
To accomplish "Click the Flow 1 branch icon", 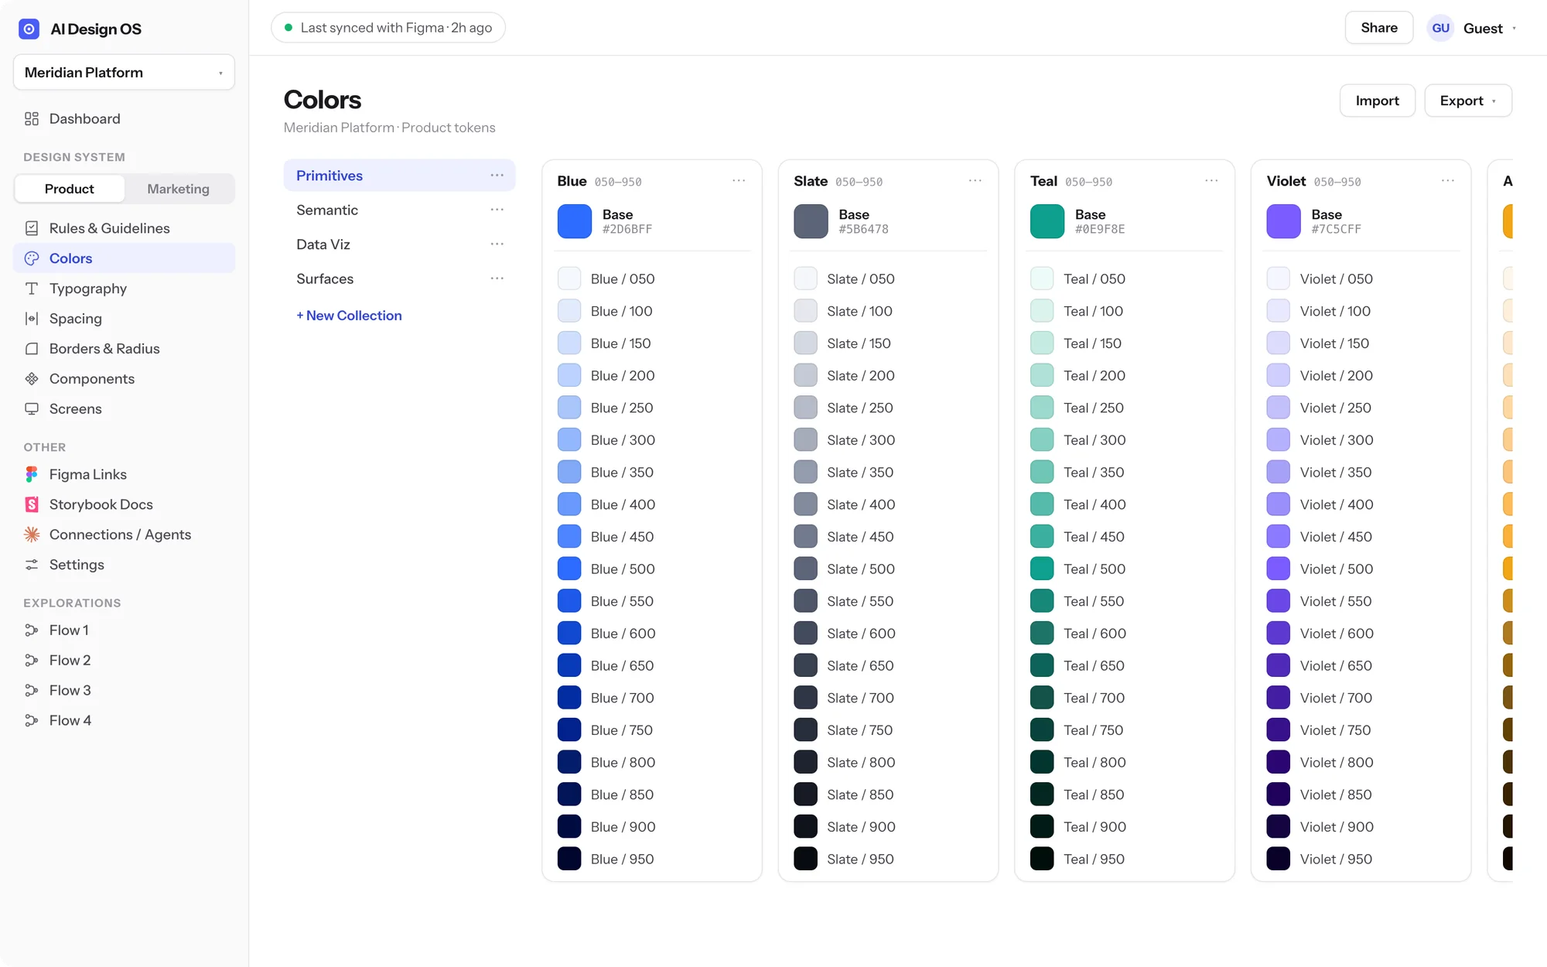I will [32, 630].
